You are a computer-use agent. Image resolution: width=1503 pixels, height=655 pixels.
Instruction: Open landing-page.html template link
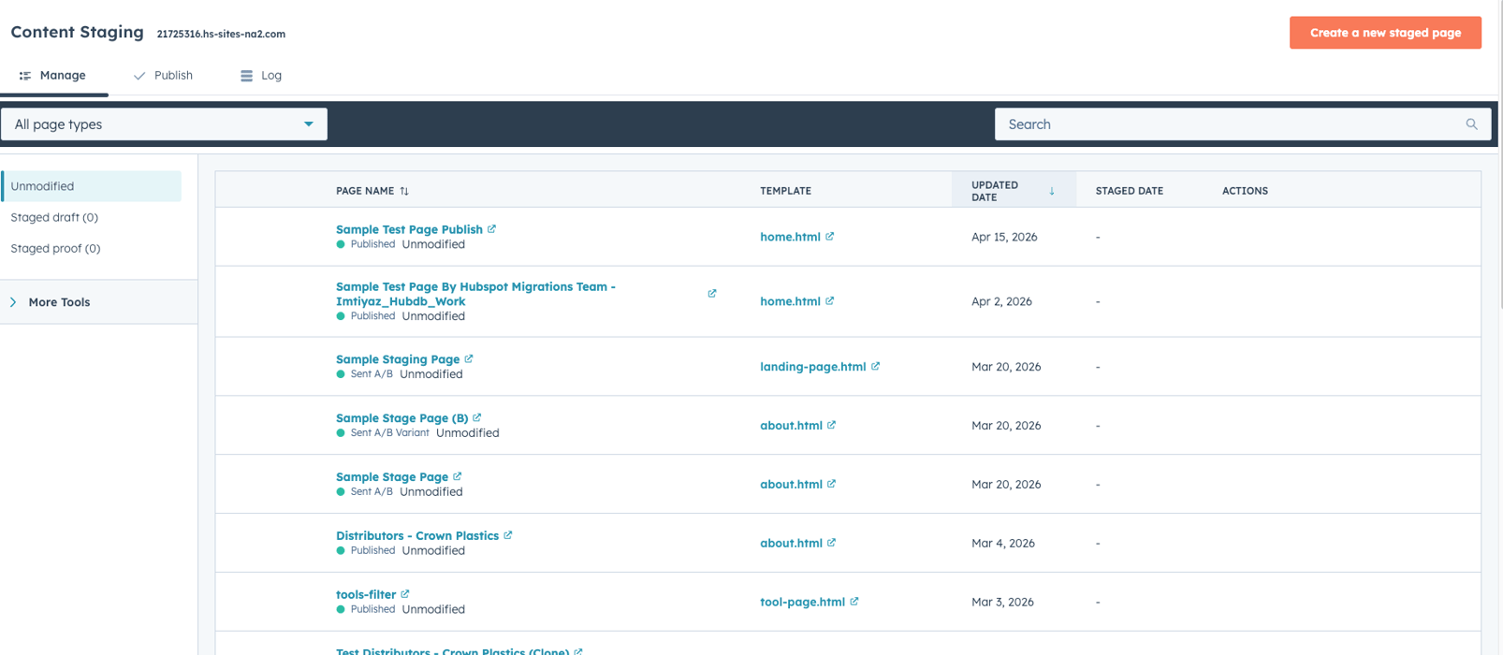pos(813,367)
